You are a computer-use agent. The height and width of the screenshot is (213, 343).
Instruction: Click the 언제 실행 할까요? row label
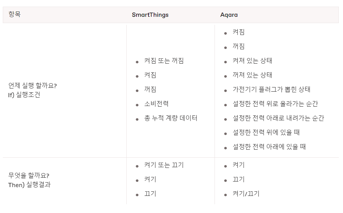(x=33, y=86)
